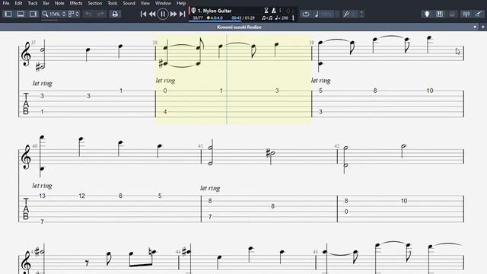Click the zoom magnifier icon
This screenshot has height=274, width=487.
coord(46,14)
